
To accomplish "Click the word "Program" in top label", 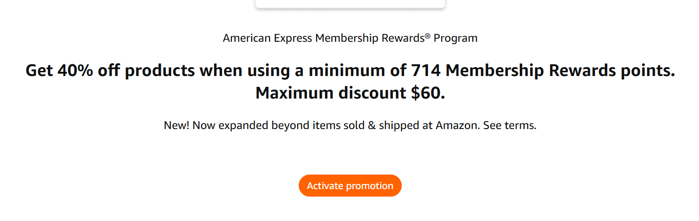I will [x=455, y=38].
